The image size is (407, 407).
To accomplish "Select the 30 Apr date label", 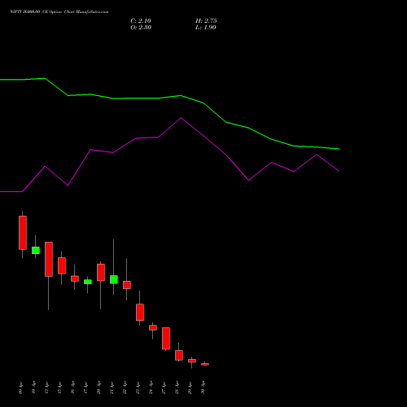I will pos(203,388).
